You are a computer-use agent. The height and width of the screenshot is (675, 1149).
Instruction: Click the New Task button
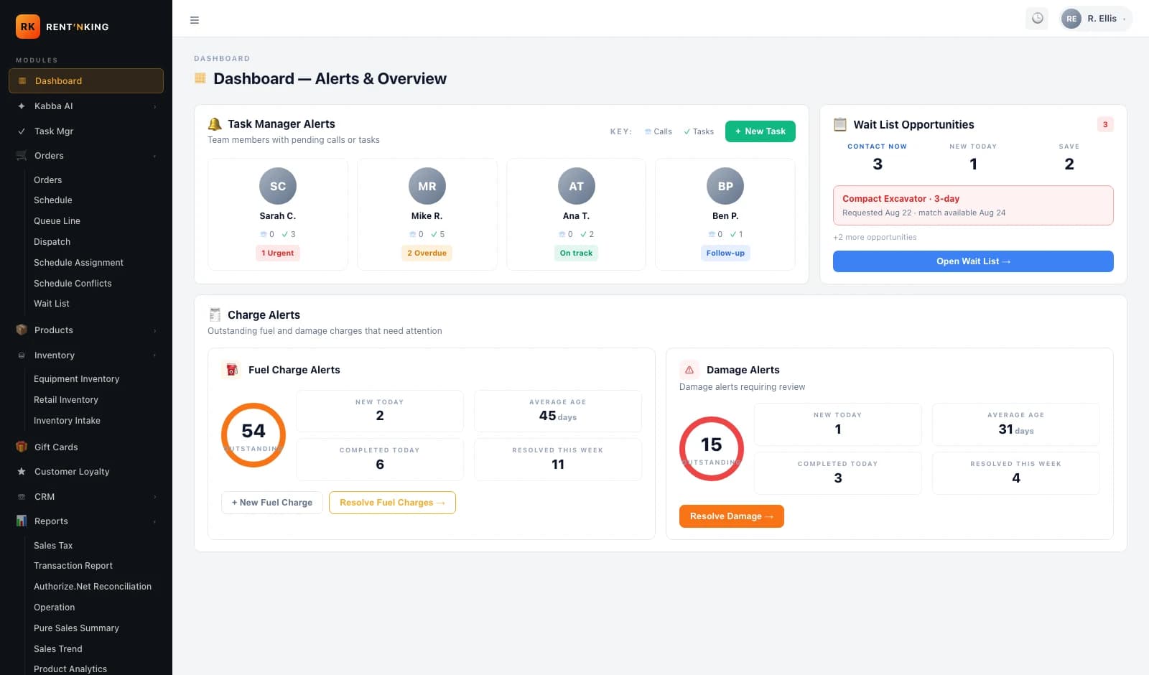tap(760, 131)
